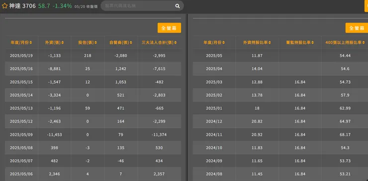Click the 68.17 large-holder ratio
This screenshot has width=368, height=181.
point(345,135)
